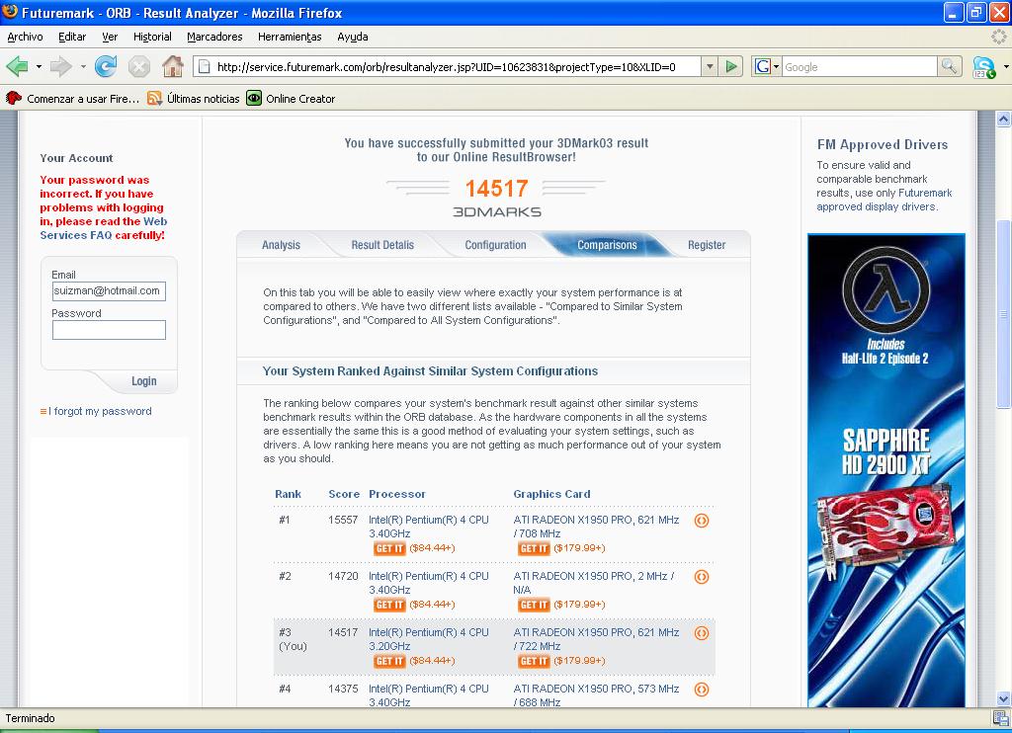Click the scrollbar up arrow
This screenshot has height=733, width=1012.
coord(1003,119)
